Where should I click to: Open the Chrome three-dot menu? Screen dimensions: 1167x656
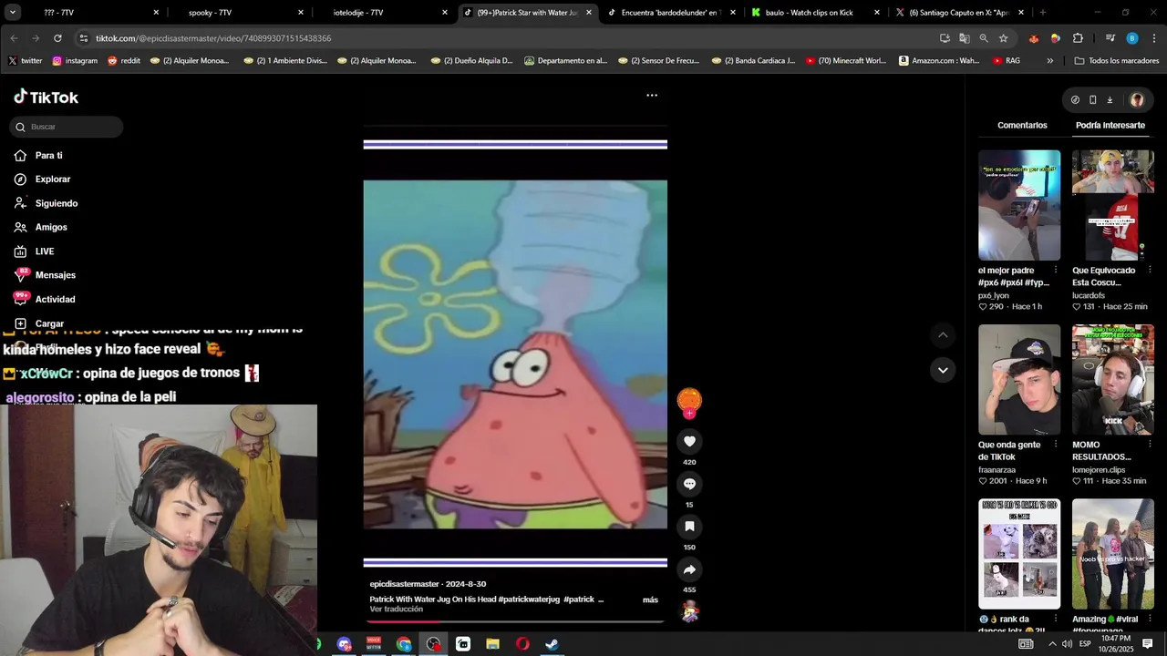point(1154,38)
